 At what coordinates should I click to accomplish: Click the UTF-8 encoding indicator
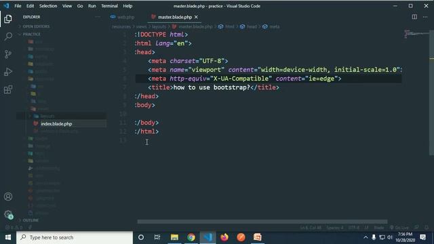[354, 228]
